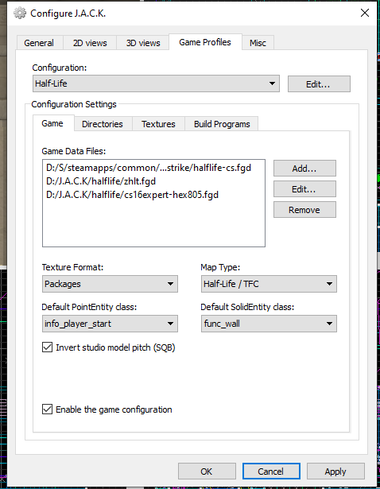Open the Build Programs sub-tab

point(222,124)
